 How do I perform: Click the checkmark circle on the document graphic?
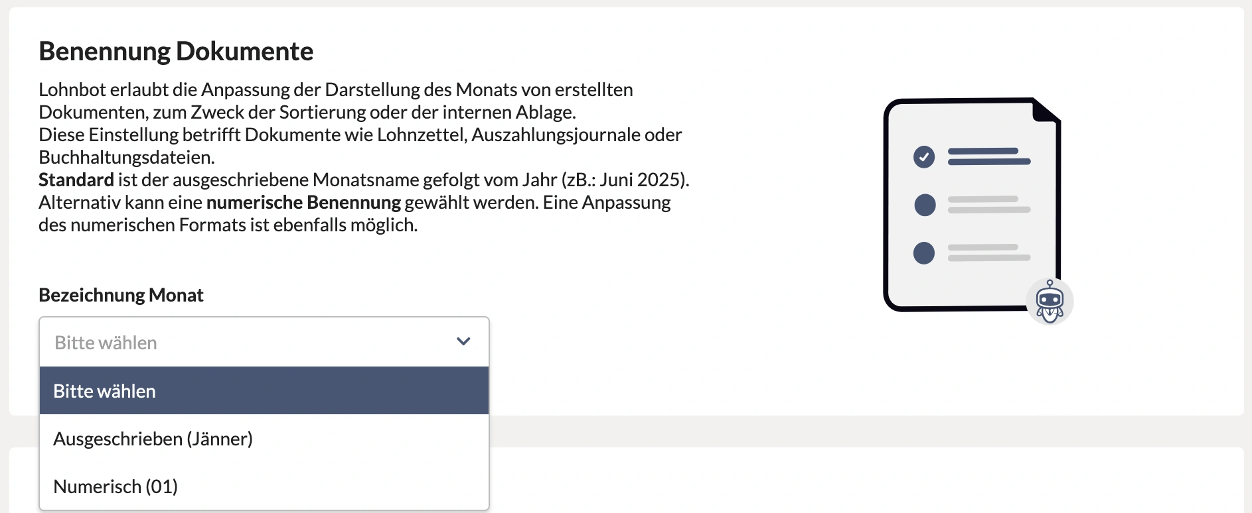(923, 157)
